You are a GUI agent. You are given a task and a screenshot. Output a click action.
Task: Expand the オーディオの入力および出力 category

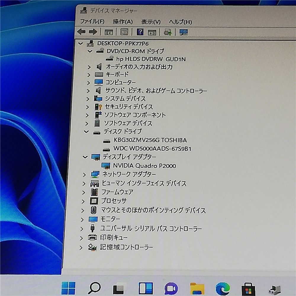[x=89, y=67]
